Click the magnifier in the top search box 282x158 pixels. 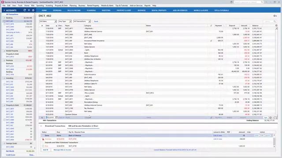(x=262, y=2)
